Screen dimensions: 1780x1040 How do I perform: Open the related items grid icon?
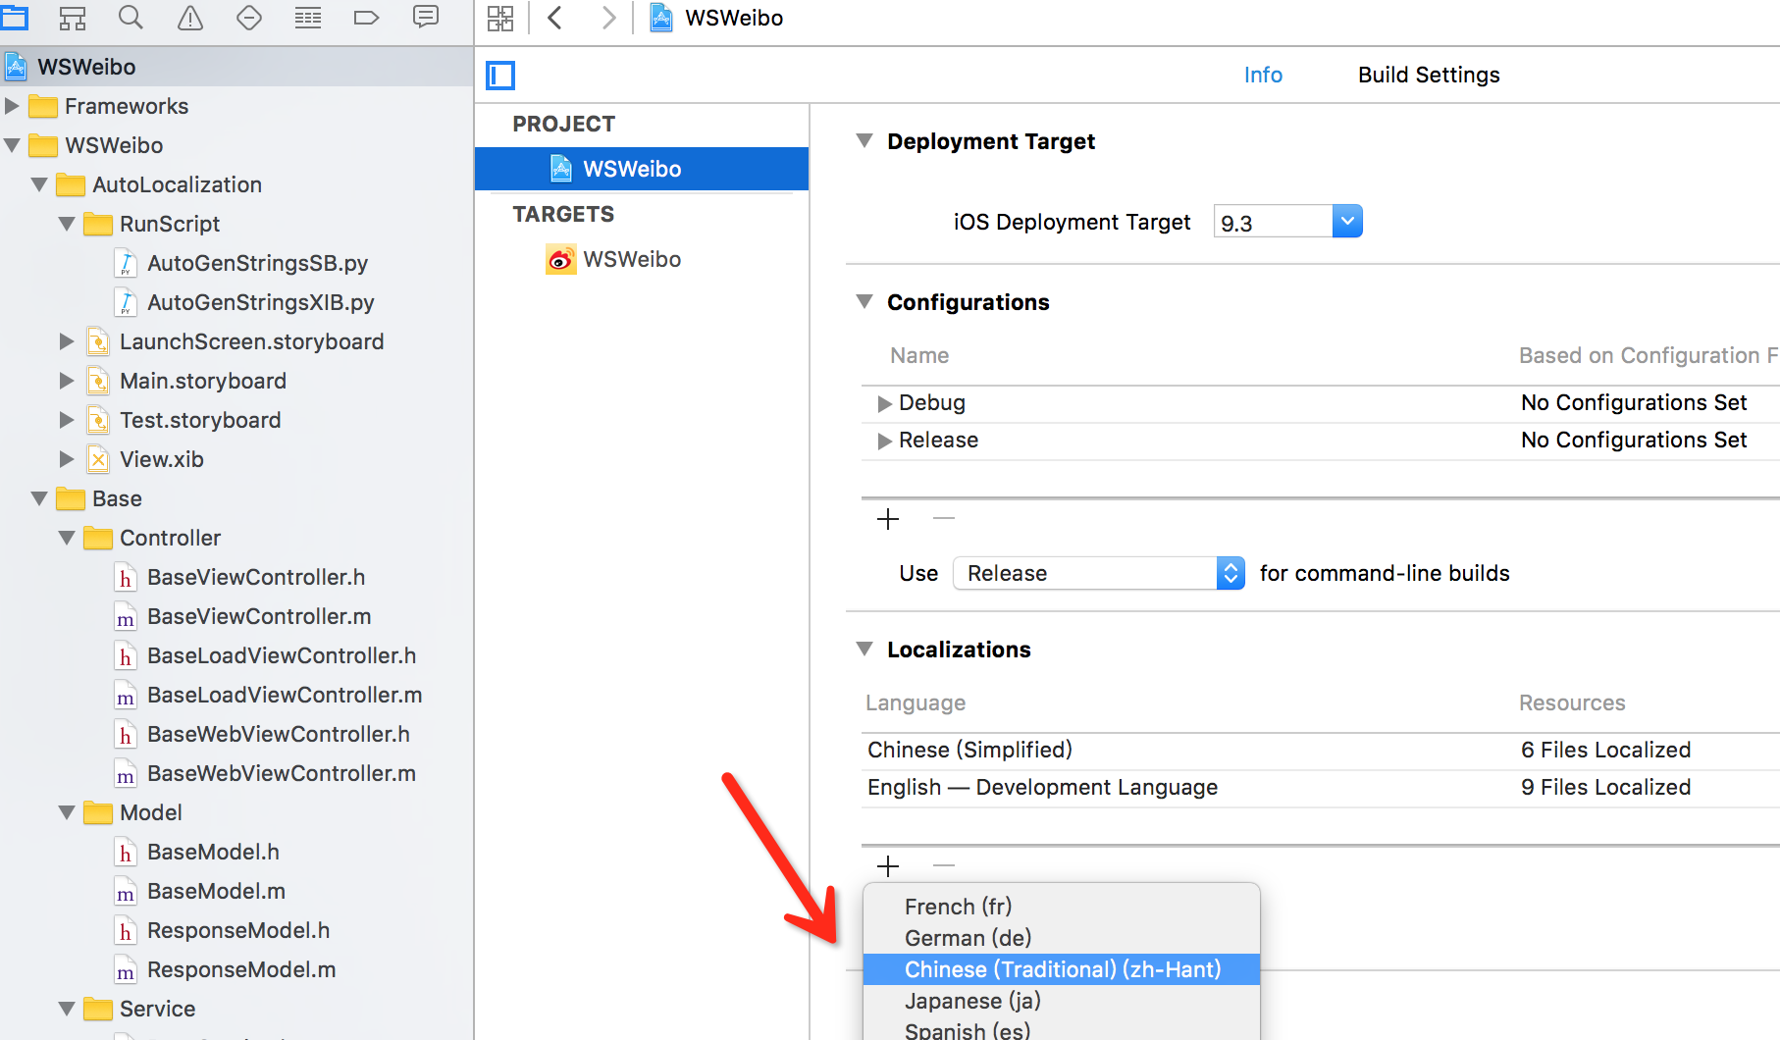click(x=500, y=18)
